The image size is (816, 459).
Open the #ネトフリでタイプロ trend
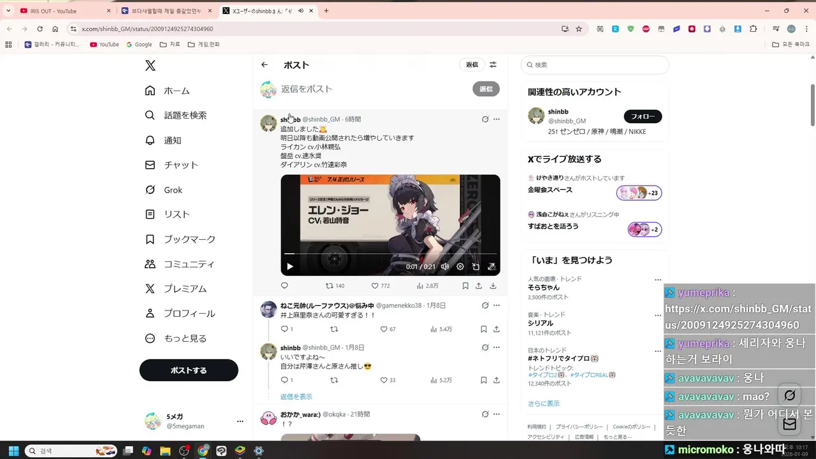coord(563,359)
